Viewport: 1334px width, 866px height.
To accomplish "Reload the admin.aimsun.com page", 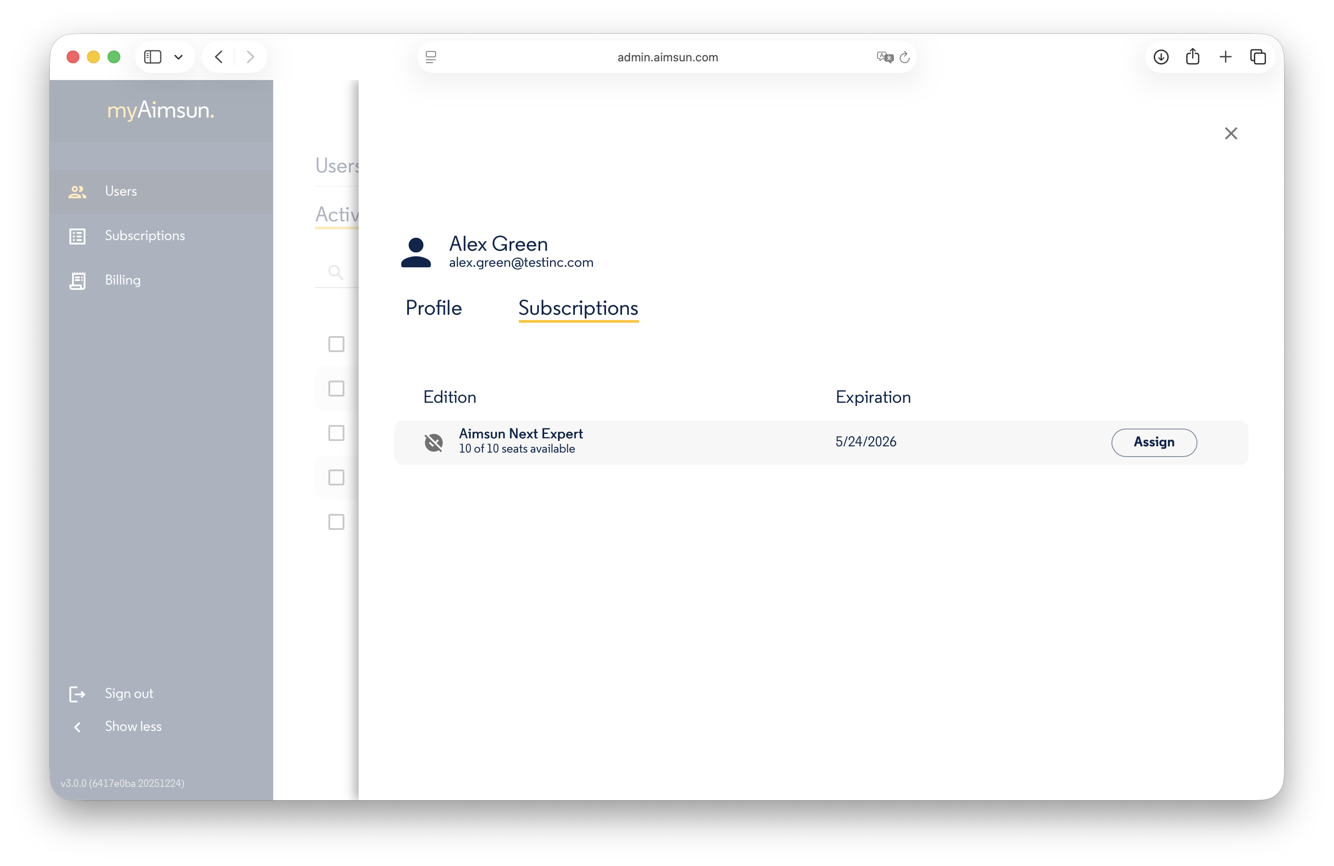I will [905, 57].
